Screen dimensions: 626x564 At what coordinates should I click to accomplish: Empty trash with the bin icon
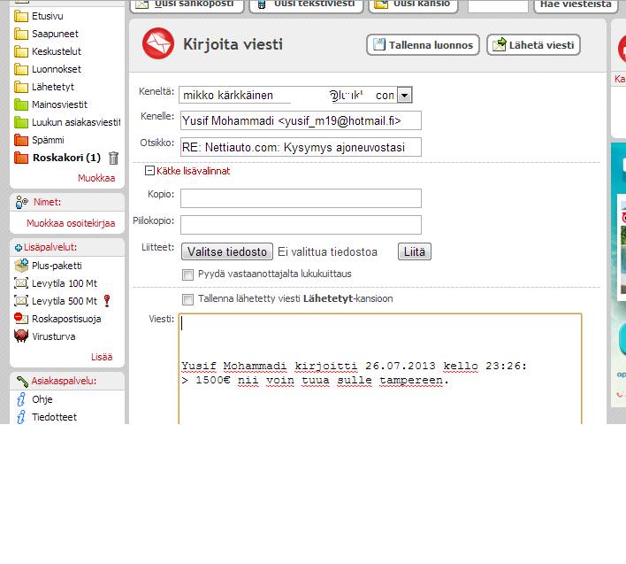click(114, 158)
